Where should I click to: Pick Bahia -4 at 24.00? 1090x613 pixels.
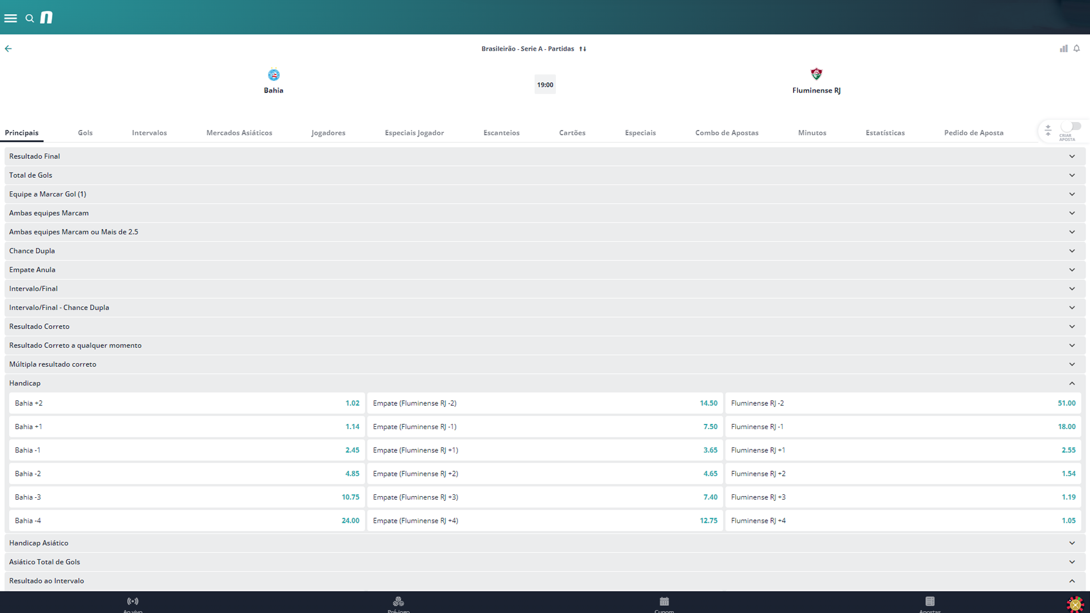point(187,520)
